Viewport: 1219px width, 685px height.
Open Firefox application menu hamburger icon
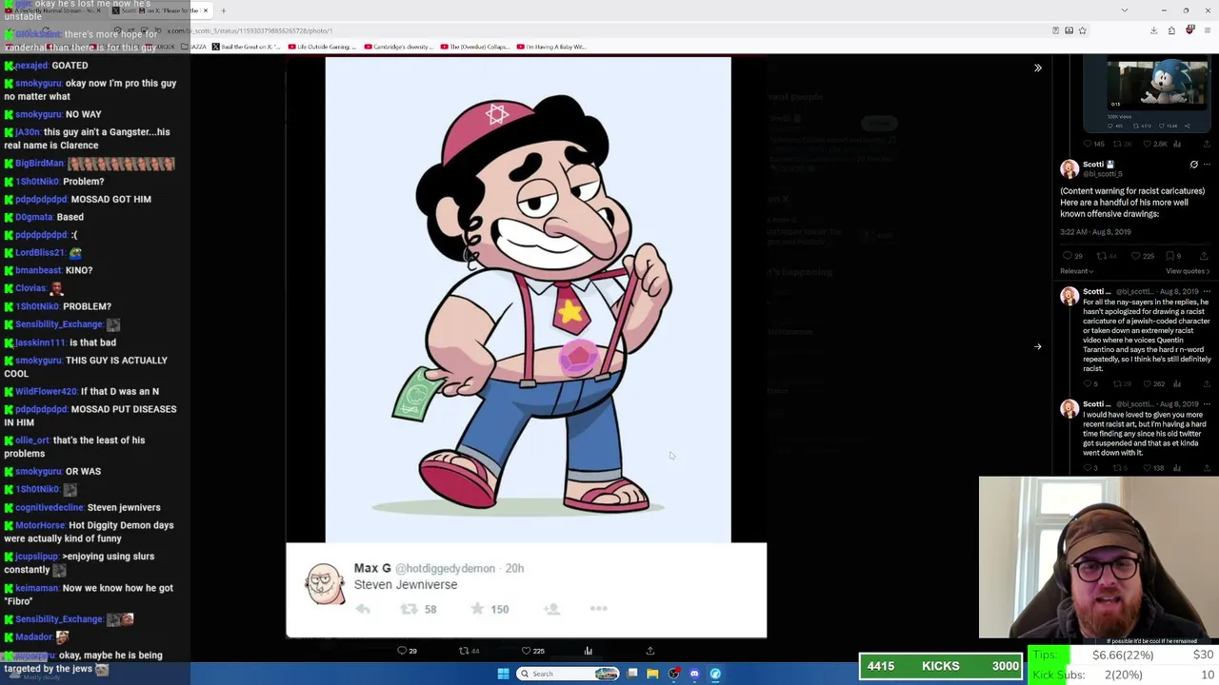[x=1207, y=30]
